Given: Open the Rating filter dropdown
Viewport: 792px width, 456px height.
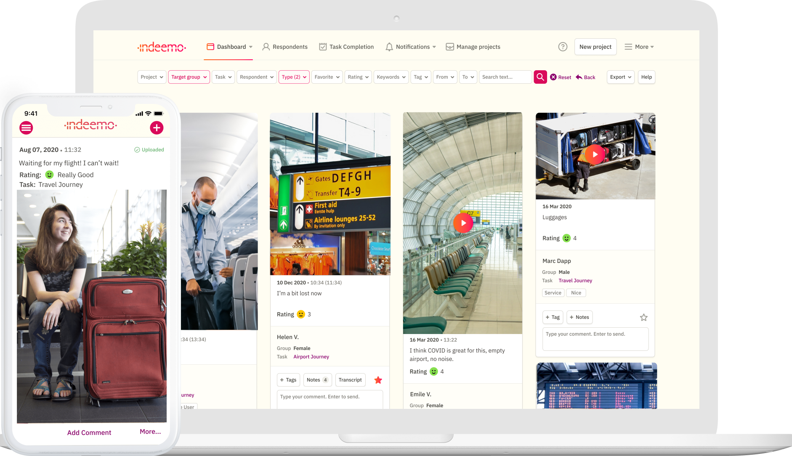Looking at the screenshot, I should [358, 77].
